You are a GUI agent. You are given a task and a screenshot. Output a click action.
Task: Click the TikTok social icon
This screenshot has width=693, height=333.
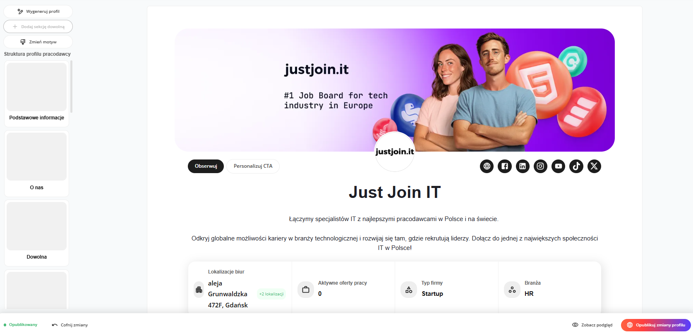click(x=576, y=166)
